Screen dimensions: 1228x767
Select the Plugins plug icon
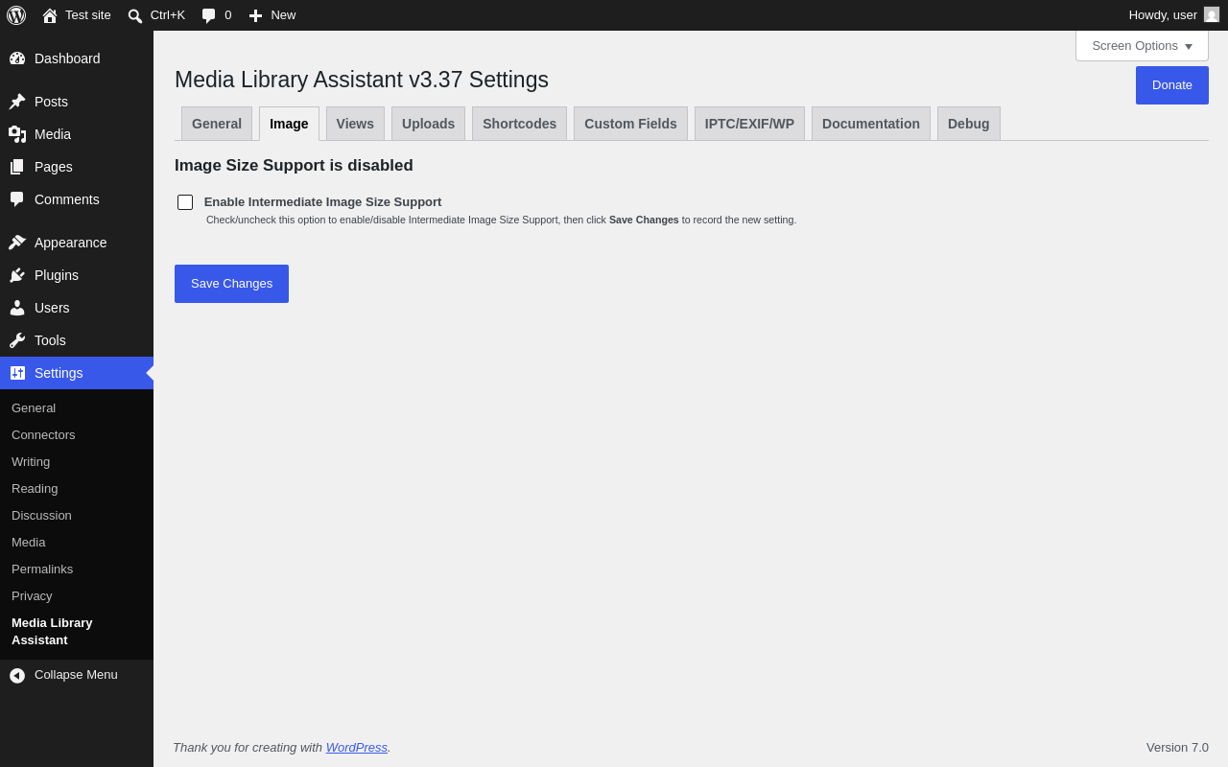(x=17, y=275)
